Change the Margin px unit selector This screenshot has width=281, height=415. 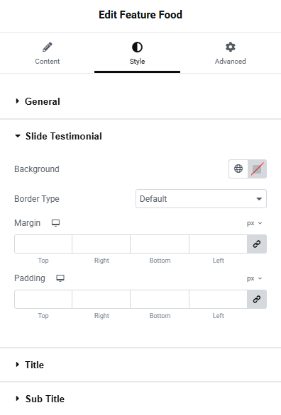pyautogui.click(x=254, y=223)
